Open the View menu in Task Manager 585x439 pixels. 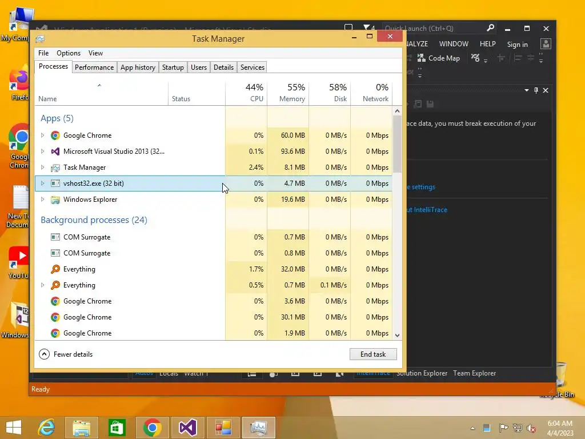pos(95,53)
